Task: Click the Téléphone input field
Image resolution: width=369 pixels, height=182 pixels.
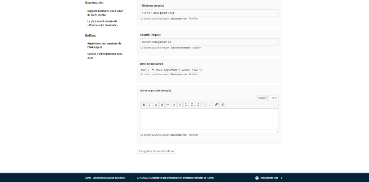Action: point(209,13)
